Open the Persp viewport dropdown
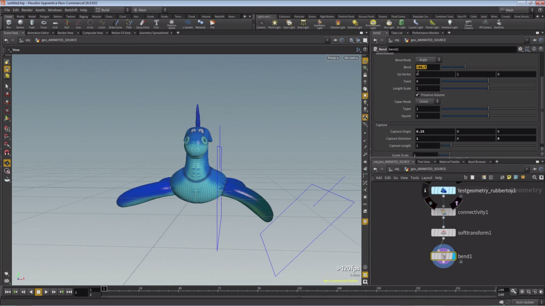 click(x=333, y=58)
